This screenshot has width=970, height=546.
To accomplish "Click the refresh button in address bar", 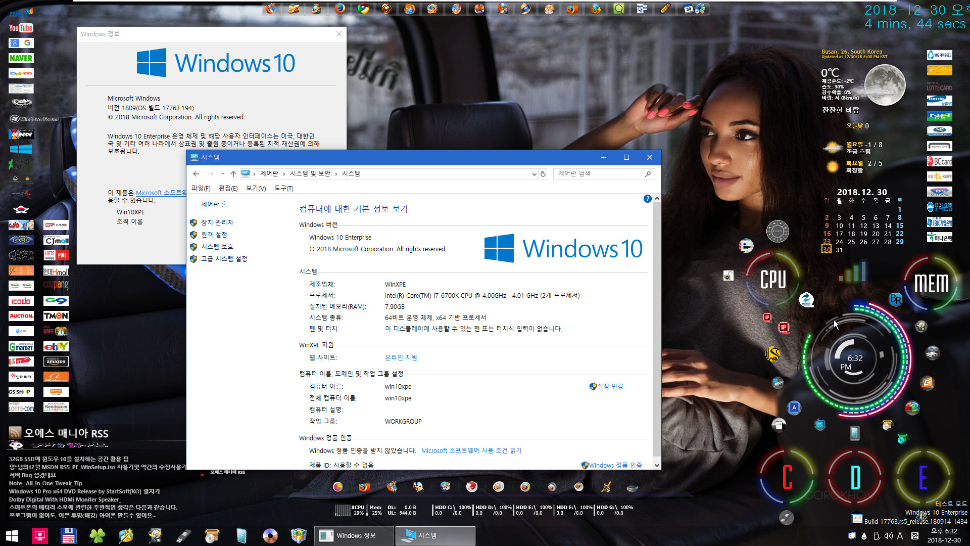I will click(543, 174).
